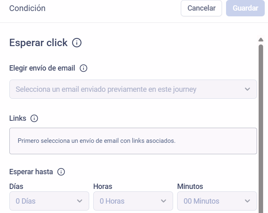Viewport: 268px width, 213px height.
Task: Click the Condición panel title
Action: (27, 8)
